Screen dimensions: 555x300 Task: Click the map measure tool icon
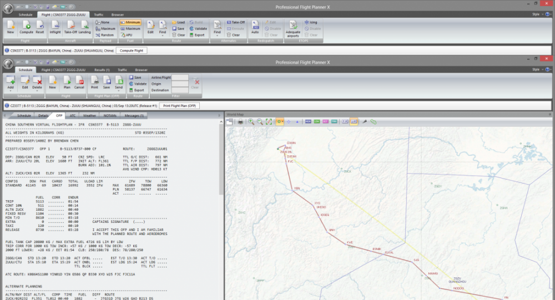tap(365, 121)
